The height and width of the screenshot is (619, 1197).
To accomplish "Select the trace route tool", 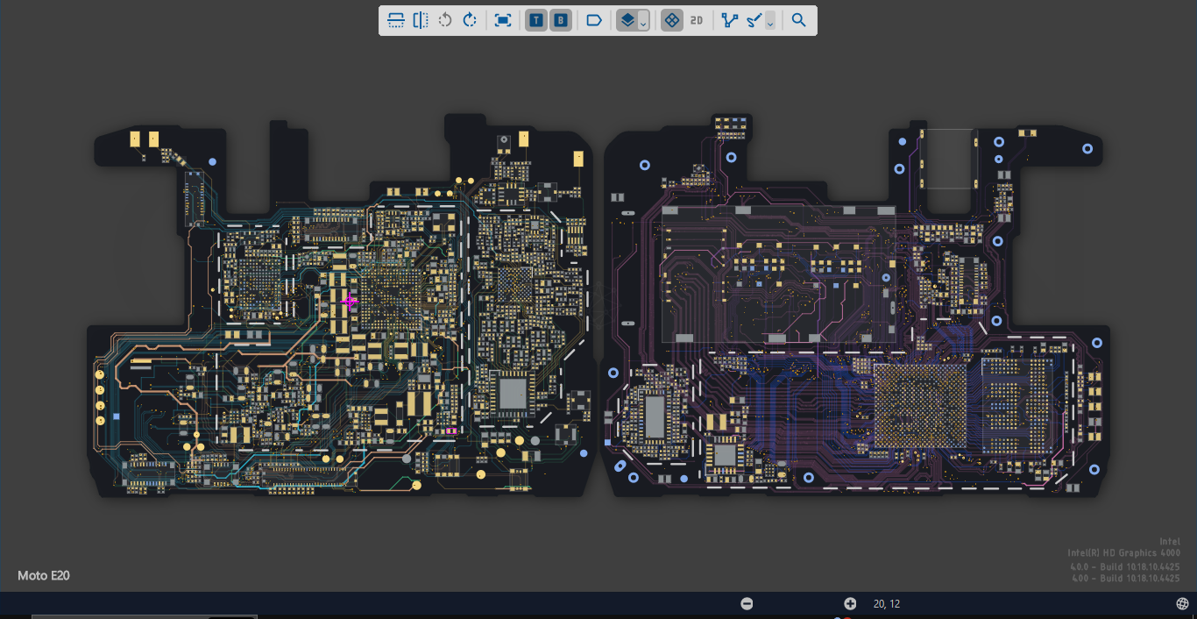I will 754,20.
